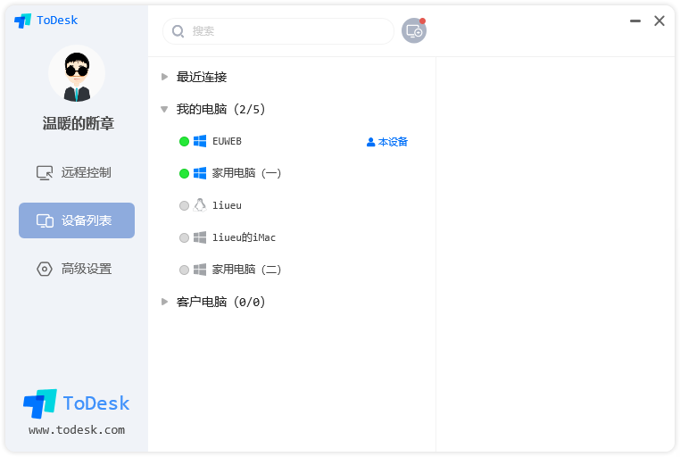The image size is (680, 457).
Task: Click the Windows icon beside EUWEB
Action: [x=200, y=141]
